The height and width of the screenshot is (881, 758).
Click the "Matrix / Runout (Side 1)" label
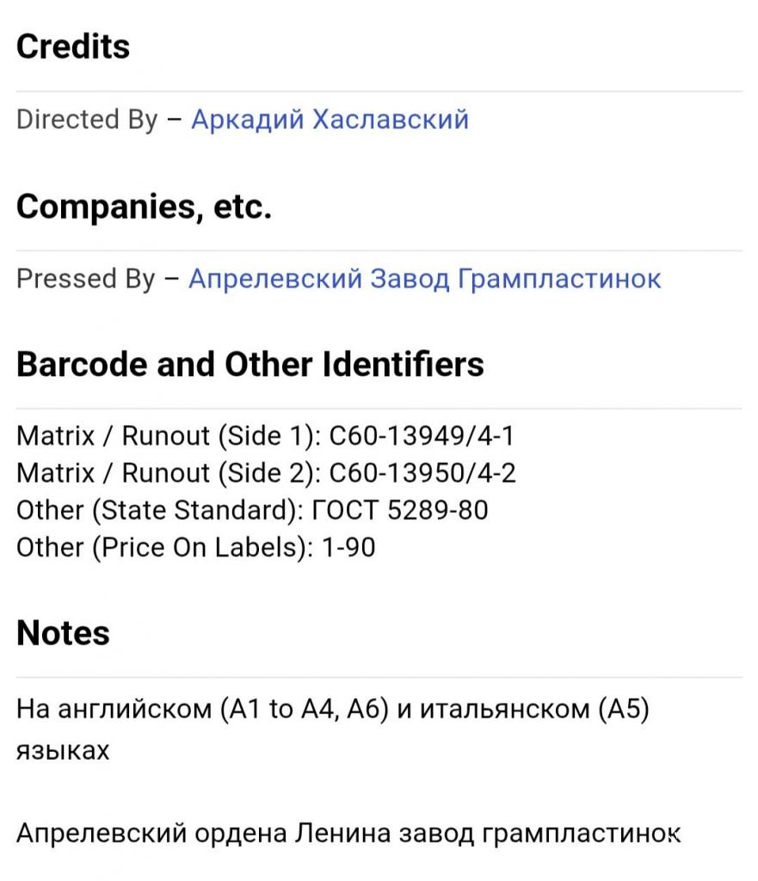pos(167,436)
